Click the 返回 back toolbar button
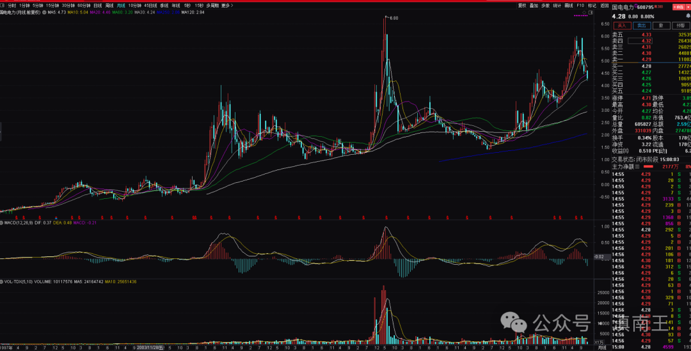Screen dimensions: 691x351 [x=604, y=6]
